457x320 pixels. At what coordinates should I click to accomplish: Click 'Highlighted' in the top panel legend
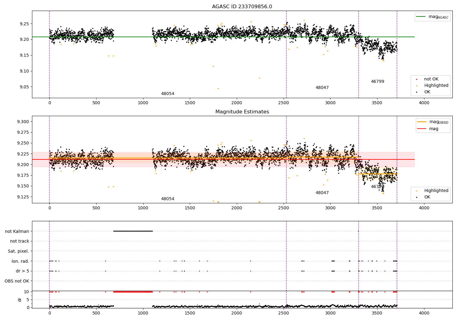coord(432,85)
